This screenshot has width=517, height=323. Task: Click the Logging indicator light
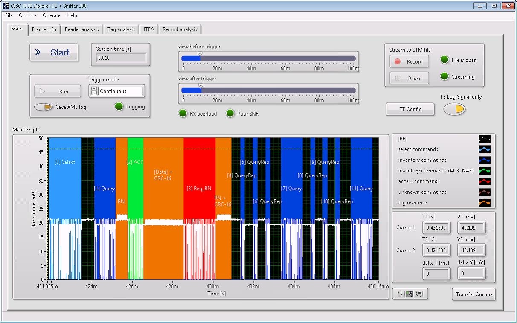click(119, 107)
